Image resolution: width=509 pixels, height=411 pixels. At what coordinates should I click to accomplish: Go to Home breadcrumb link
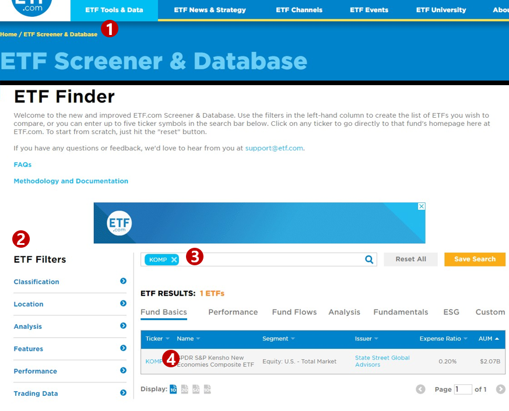[8, 34]
